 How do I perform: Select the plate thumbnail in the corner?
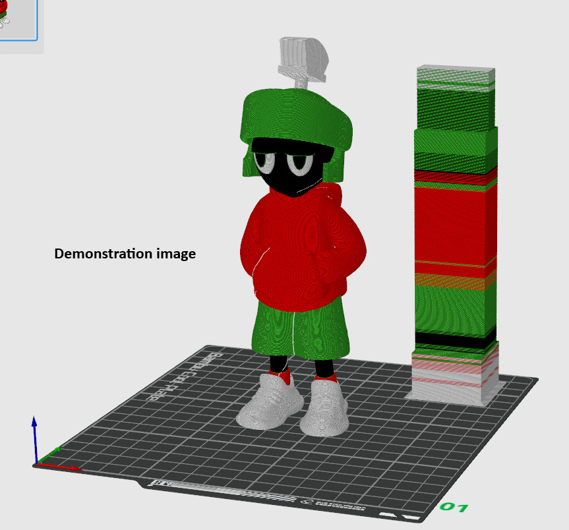(18, 20)
